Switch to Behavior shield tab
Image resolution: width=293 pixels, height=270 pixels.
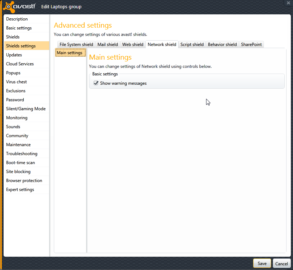coord(222,45)
